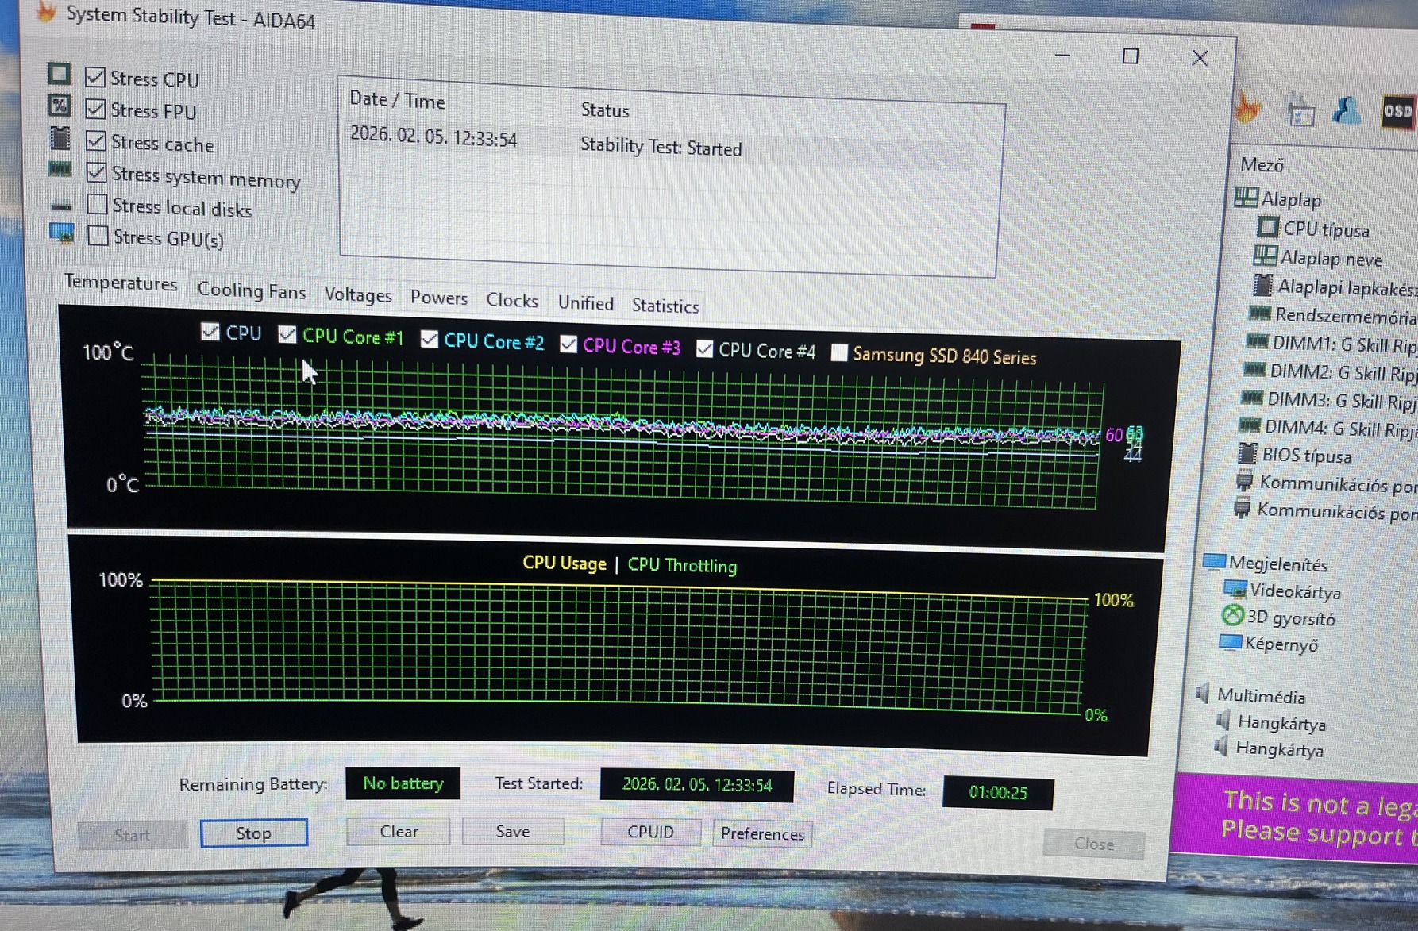
Task: Minimize the System Stability Test window
Action: (x=1063, y=56)
